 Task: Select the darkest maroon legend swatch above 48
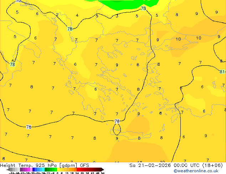pos(100,169)
